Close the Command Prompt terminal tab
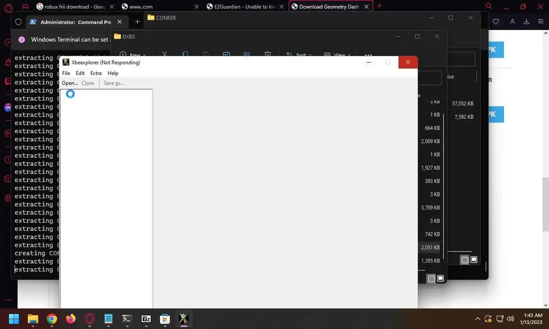The image size is (549, 329). (x=119, y=22)
